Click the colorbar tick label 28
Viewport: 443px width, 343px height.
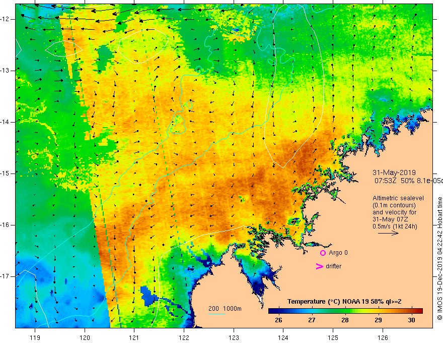tap(345, 320)
